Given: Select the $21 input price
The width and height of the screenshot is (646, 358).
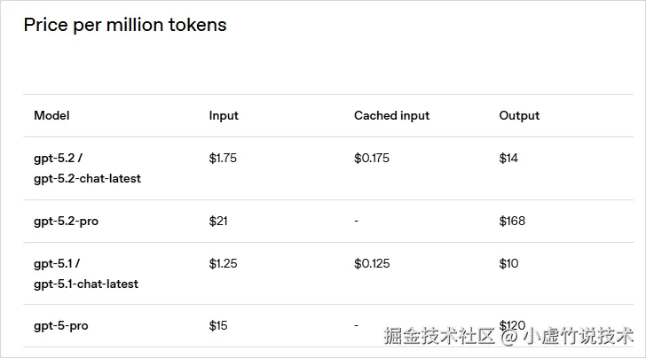Looking at the screenshot, I should [218, 221].
